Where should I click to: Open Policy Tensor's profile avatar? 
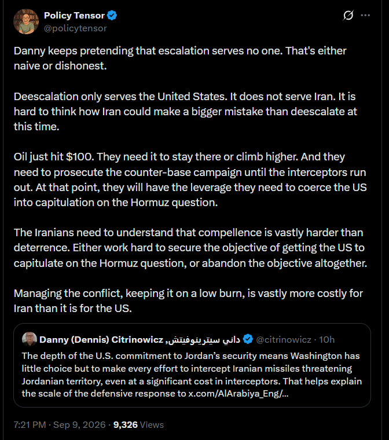[26, 21]
